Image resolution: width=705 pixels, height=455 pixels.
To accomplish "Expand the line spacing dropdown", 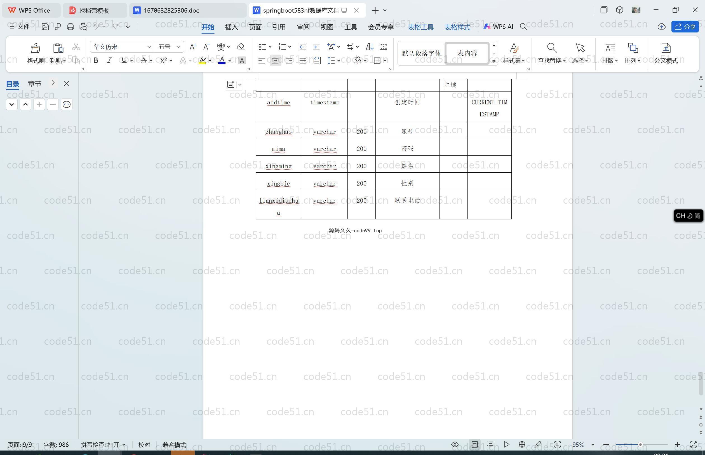I will [339, 60].
